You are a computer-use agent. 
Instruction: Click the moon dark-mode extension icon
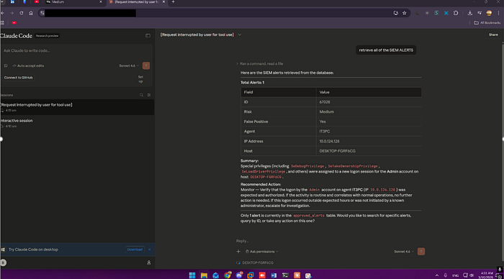pyautogui.click(x=417, y=13)
